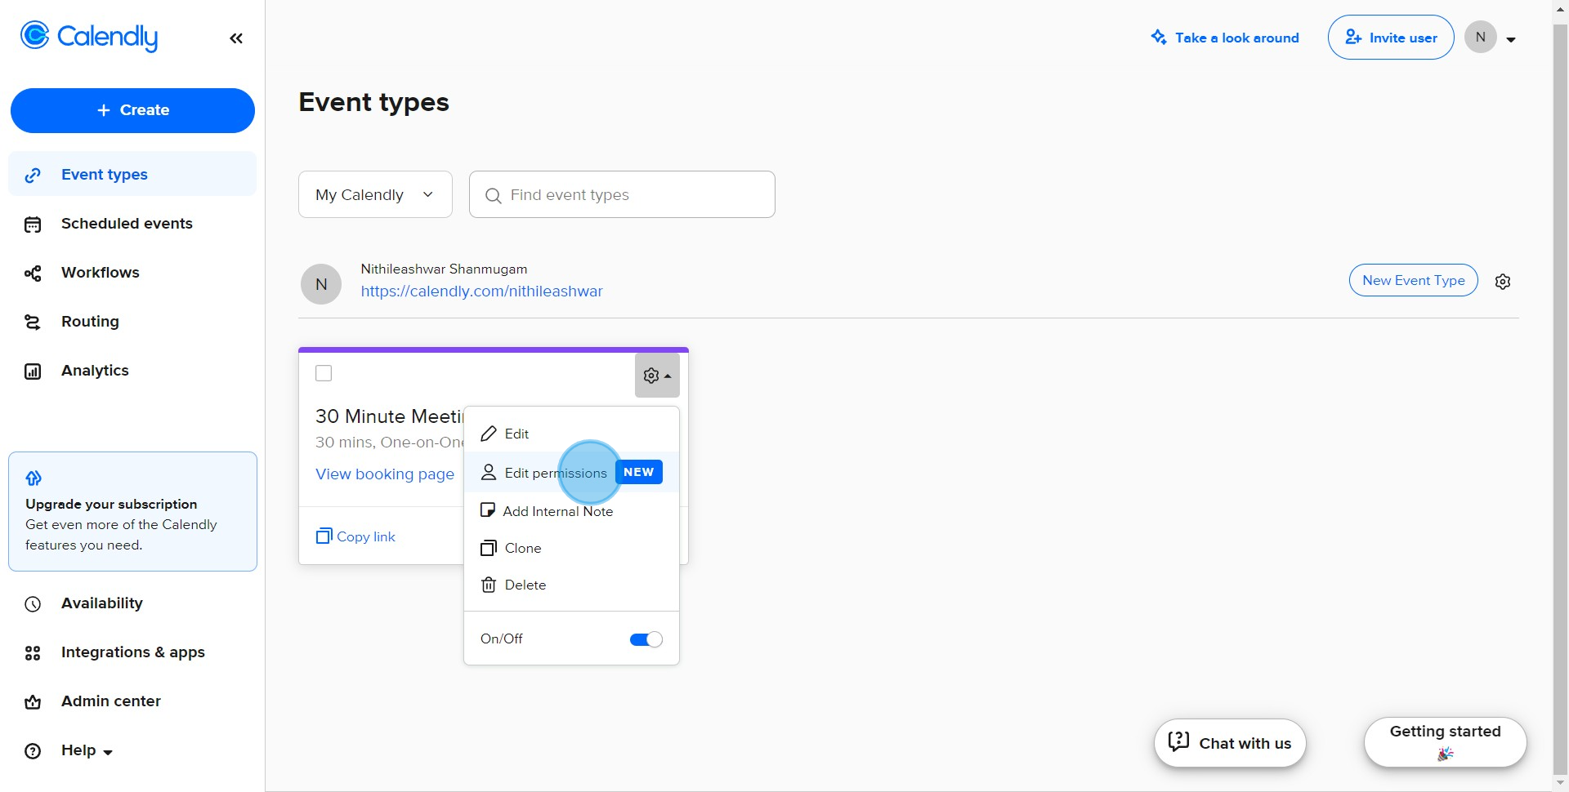Click the Invite user button
Image resolution: width=1569 pixels, height=792 pixels.
coord(1391,38)
